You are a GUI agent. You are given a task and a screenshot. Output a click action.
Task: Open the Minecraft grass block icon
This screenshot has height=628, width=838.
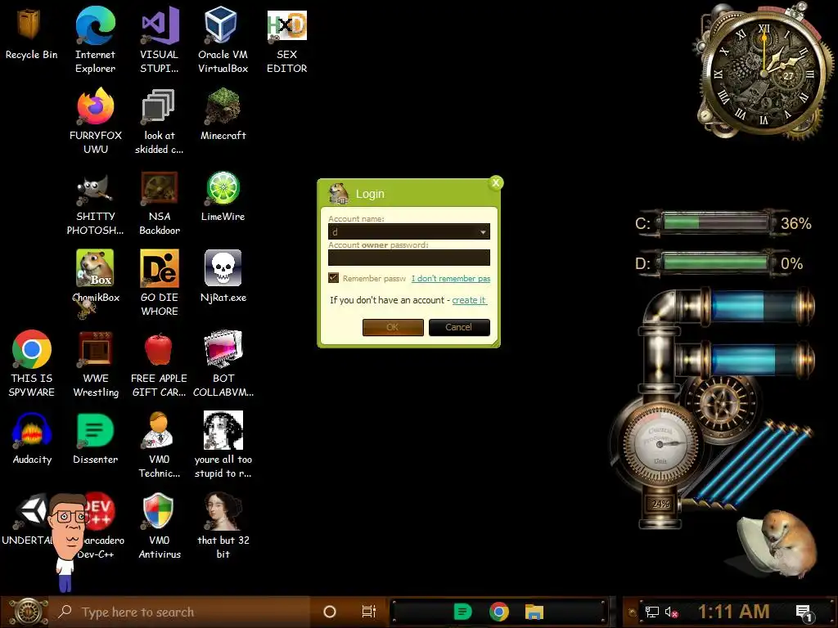[223, 114]
